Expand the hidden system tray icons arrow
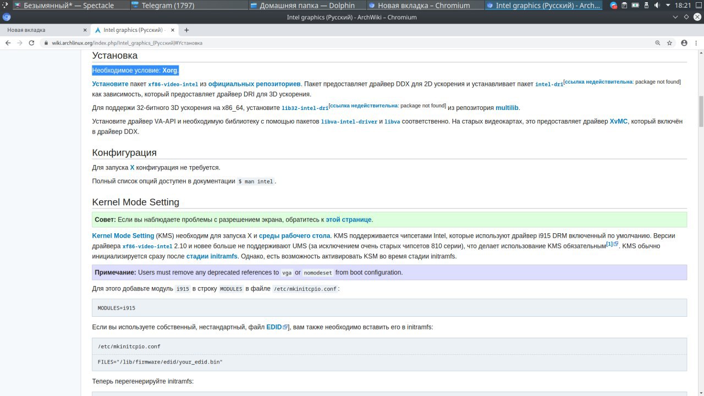Viewport: 704px width, 396px height. coord(668,5)
